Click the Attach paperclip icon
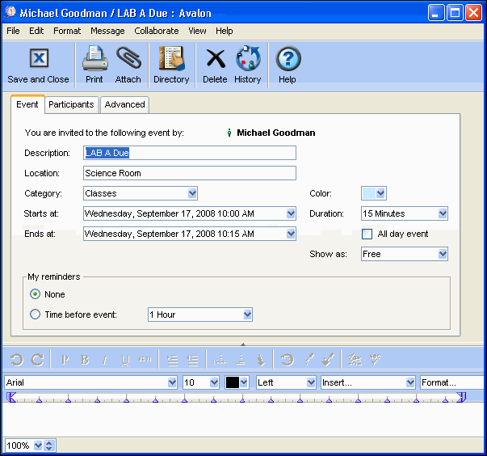The width and height of the screenshot is (487, 456). click(x=128, y=59)
